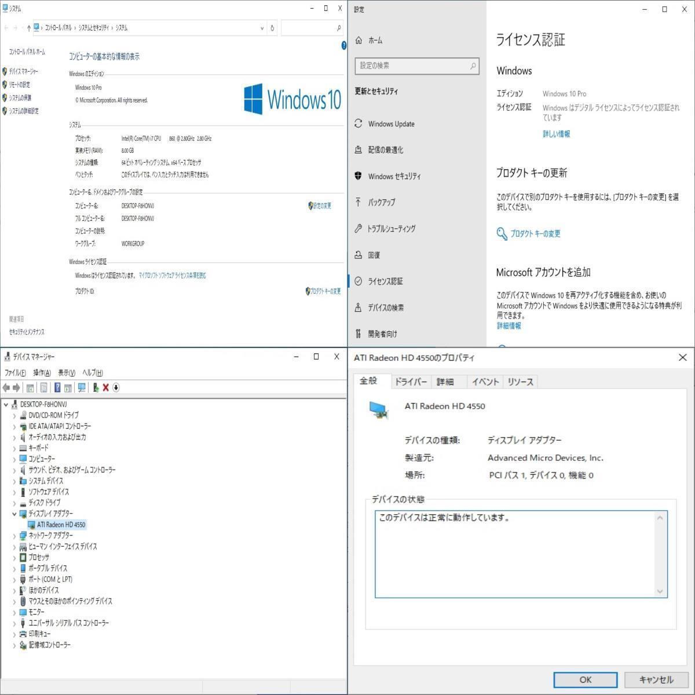Click the up arrow in System window navigation

(28, 28)
